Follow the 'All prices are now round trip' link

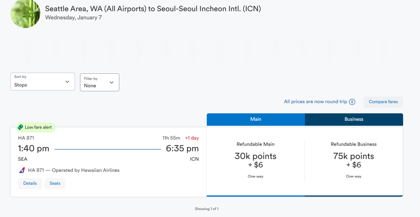click(x=315, y=102)
